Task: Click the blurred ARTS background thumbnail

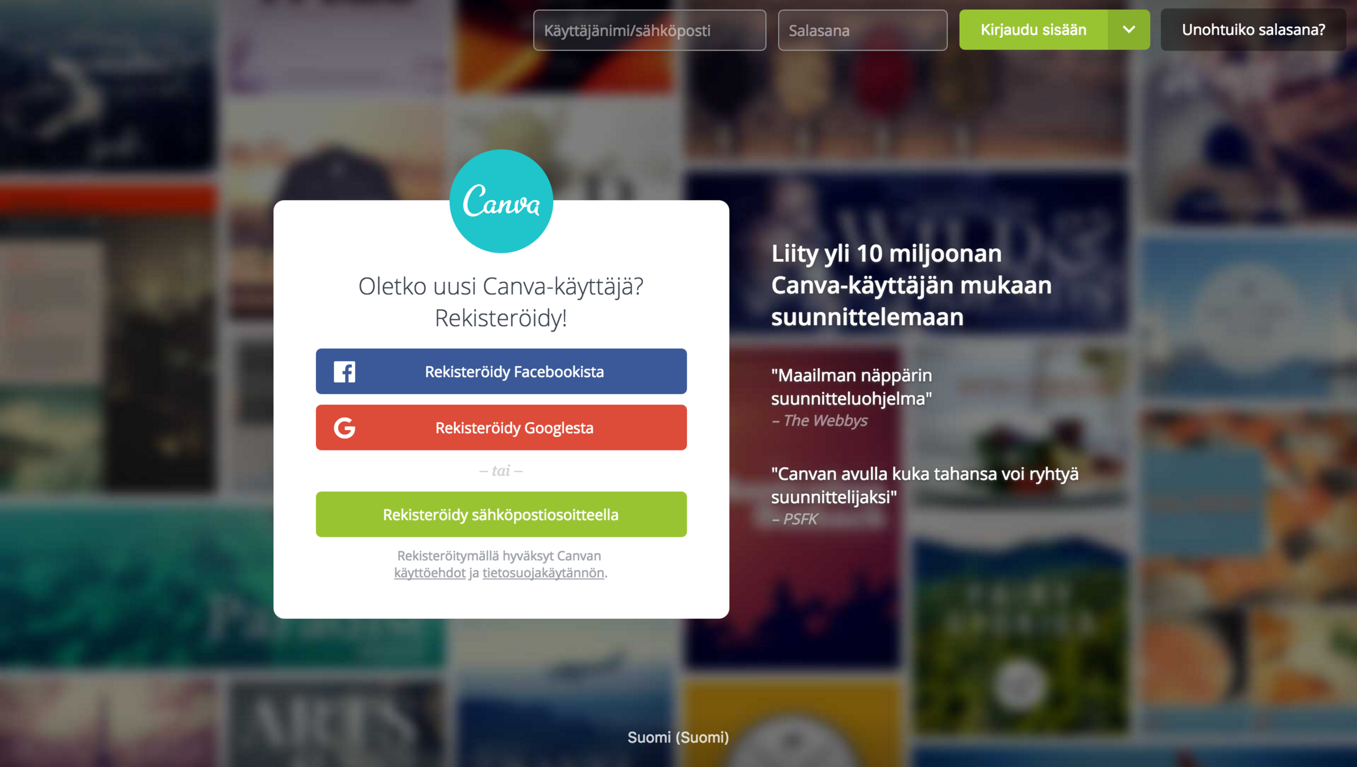Action: (x=335, y=722)
